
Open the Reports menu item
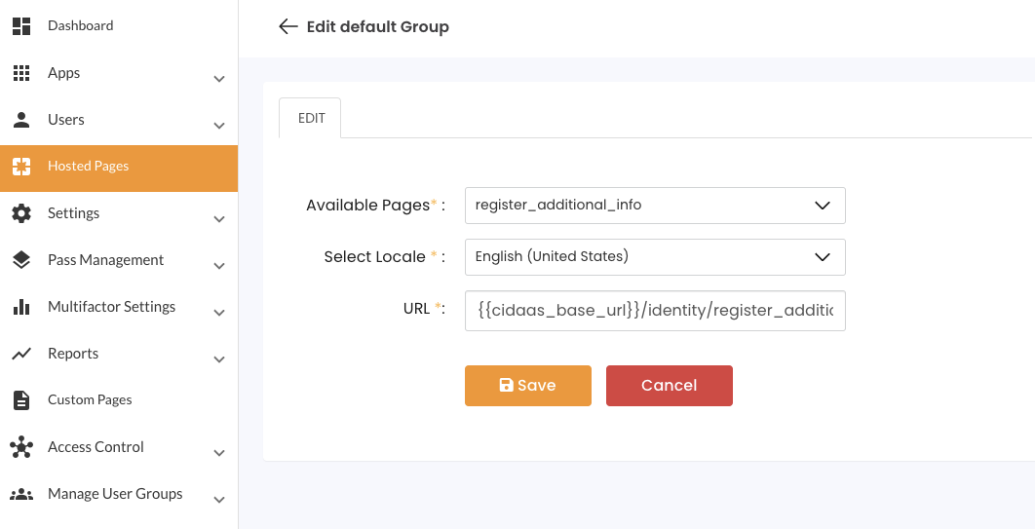coord(73,354)
